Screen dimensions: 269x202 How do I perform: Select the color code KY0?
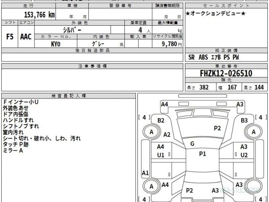[56, 44]
